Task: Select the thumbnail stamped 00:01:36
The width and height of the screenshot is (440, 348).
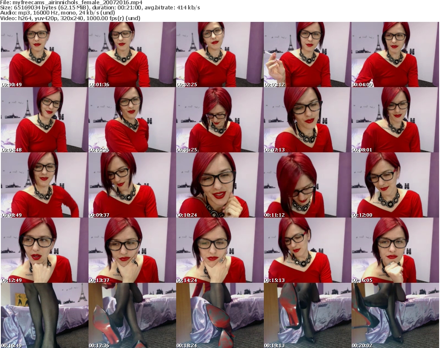Action: [x=132, y=54]
